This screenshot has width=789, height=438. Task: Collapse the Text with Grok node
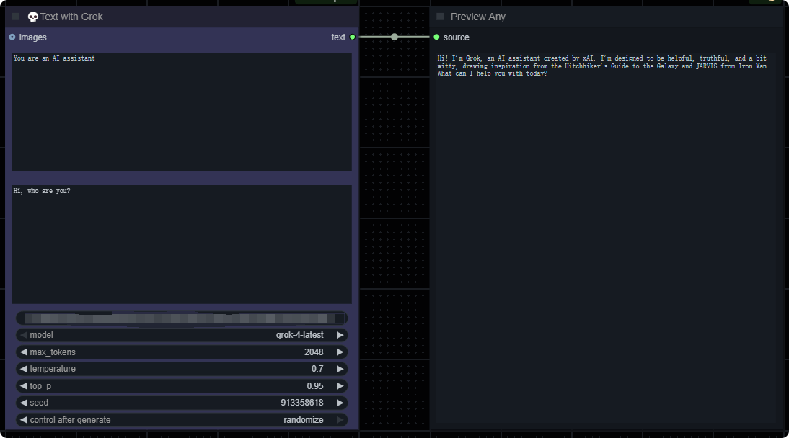(x=16, y=17)
